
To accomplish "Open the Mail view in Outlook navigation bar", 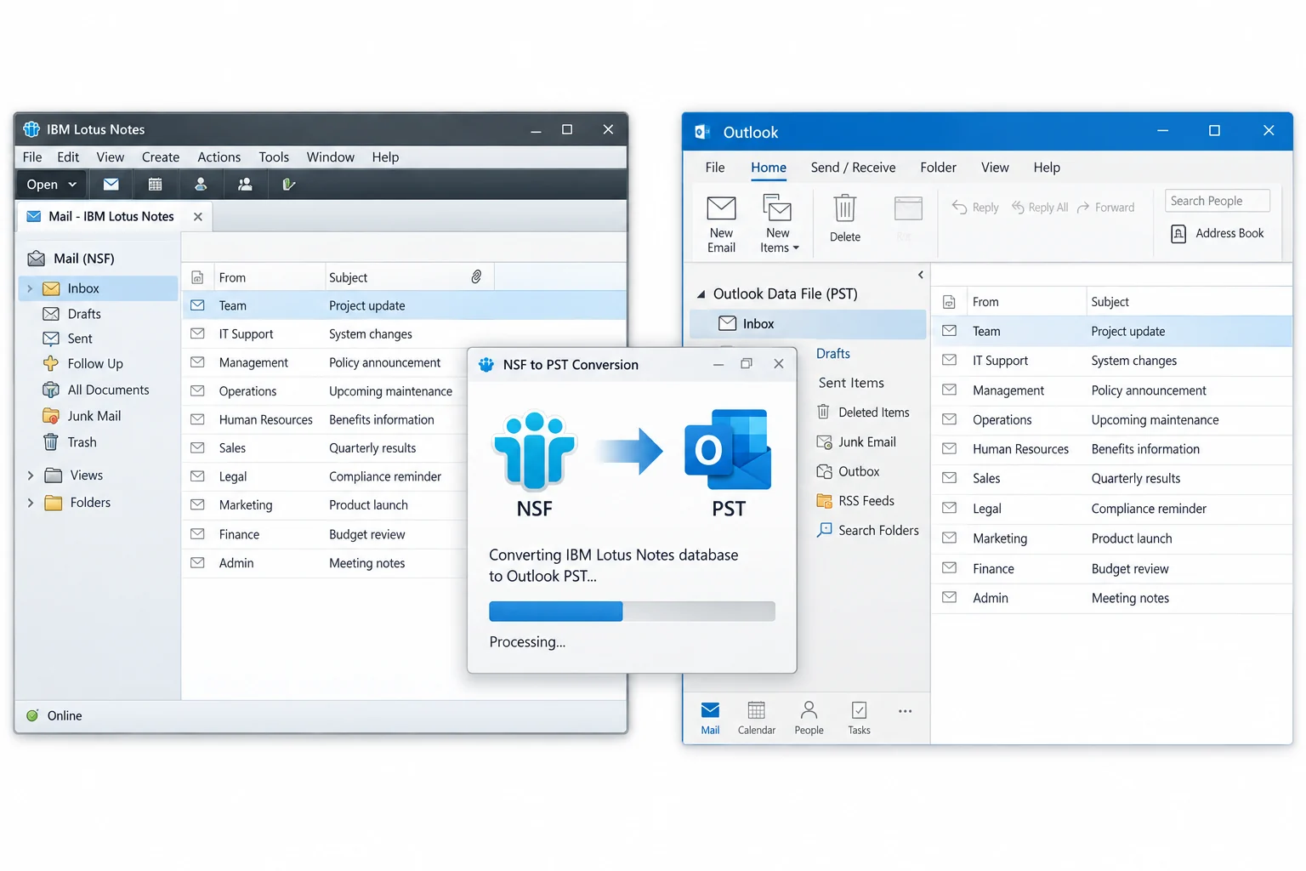I will point(710,718).
